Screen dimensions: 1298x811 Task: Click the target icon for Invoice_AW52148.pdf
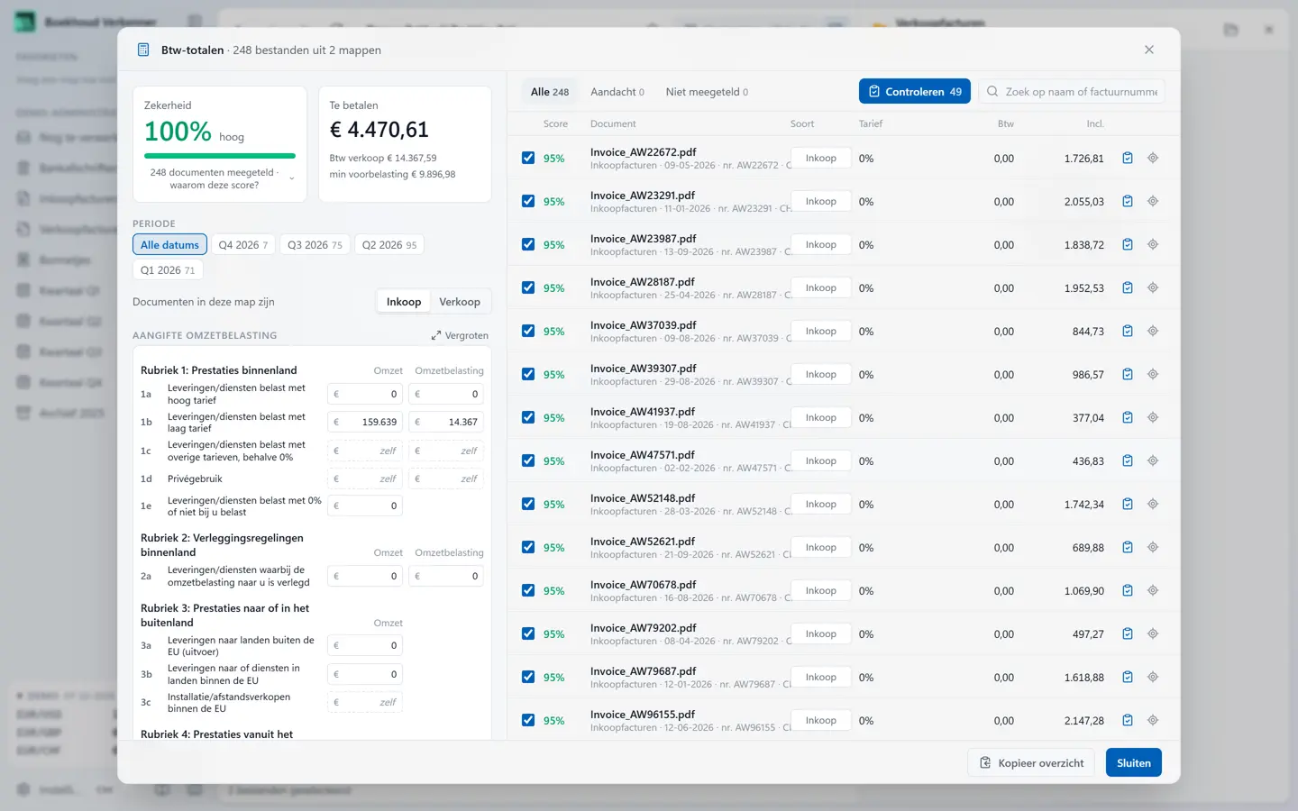tap(1153, 504)
